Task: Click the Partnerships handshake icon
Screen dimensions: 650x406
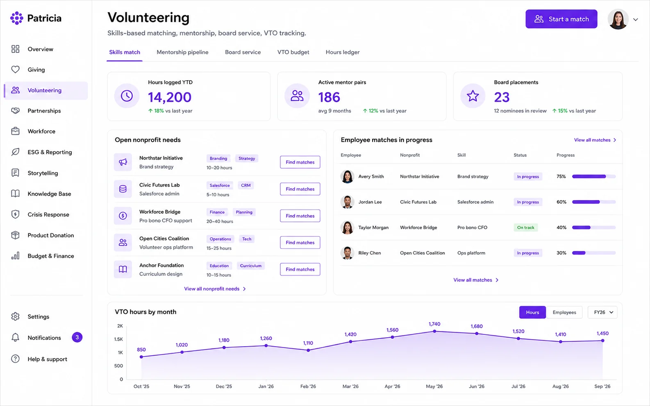Action: click(15, 111)
